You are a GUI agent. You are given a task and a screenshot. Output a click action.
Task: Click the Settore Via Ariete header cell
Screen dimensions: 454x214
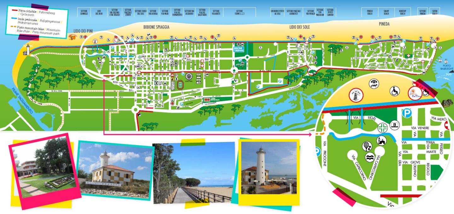216,12
